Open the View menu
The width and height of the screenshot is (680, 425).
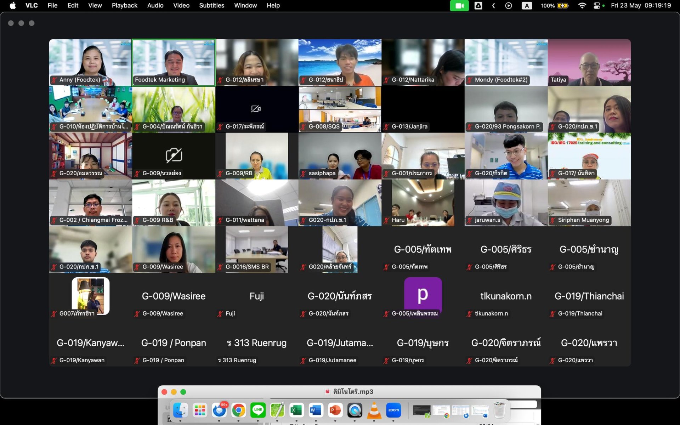coord(95,5)
